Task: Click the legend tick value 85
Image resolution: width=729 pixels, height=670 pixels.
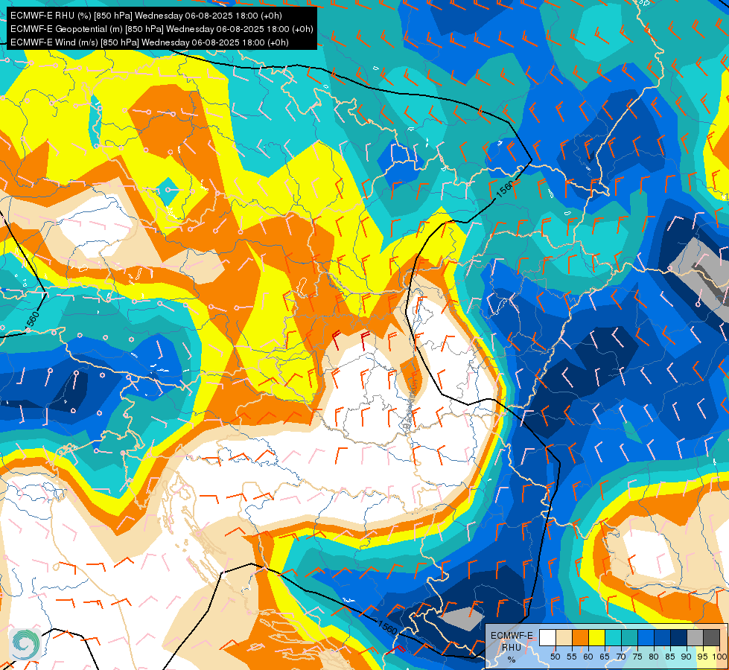Action: pos(670,657)
